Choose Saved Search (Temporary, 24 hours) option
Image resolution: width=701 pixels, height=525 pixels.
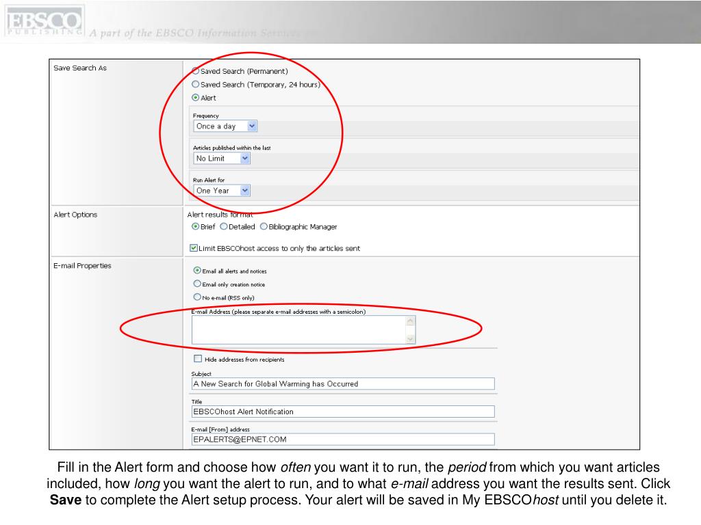195,84
